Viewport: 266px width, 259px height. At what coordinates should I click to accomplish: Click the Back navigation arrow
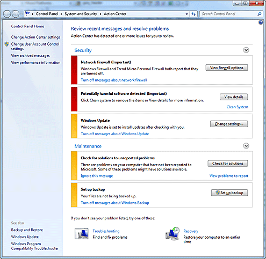7,14
